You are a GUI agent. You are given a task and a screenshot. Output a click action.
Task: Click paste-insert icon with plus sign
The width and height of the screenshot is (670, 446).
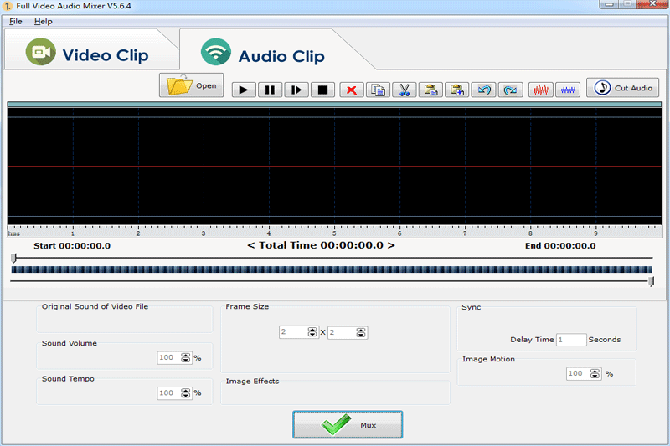pyautogui.click(x=456, y=90)
